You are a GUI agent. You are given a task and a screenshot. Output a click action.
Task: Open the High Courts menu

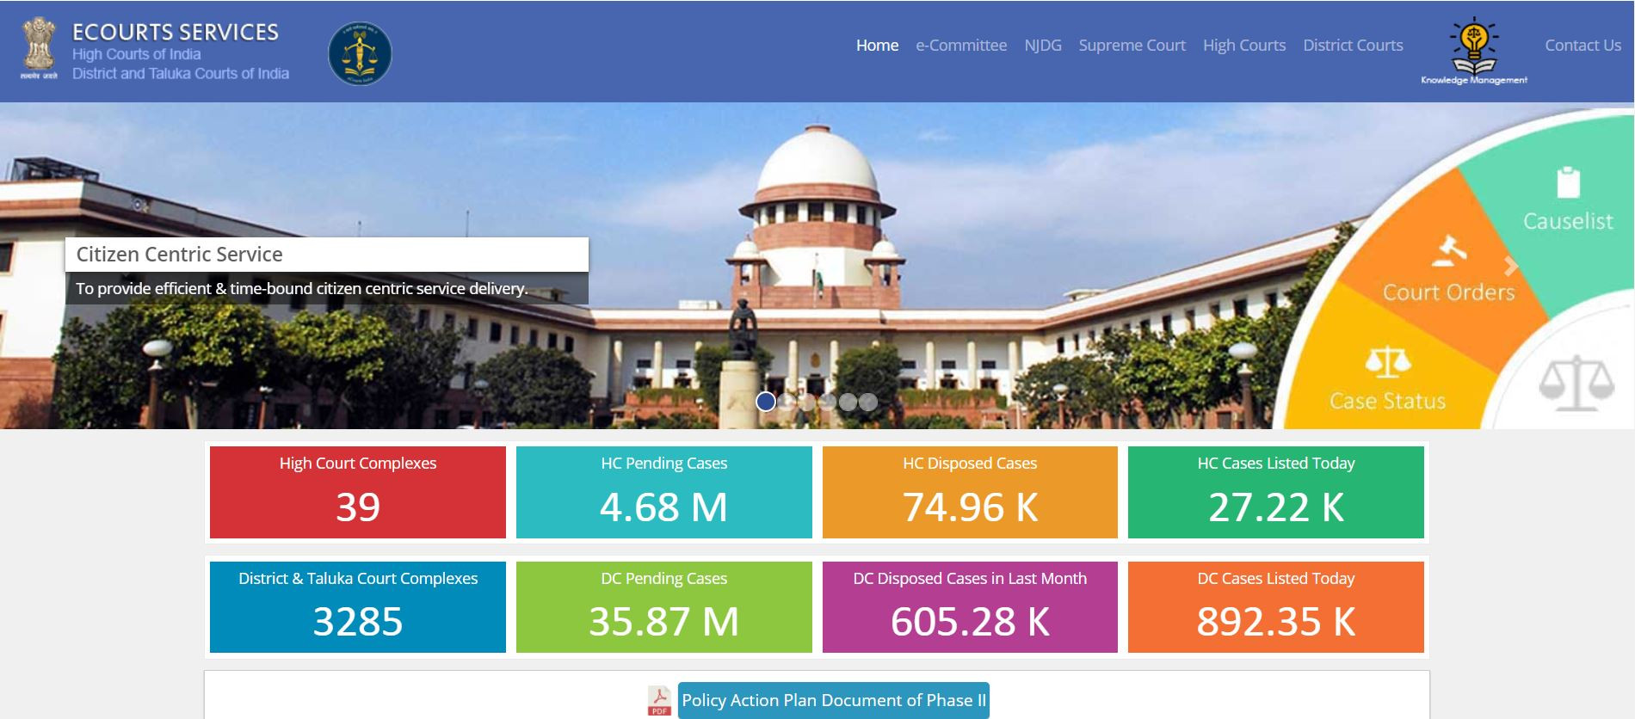tap(1243, 46)
